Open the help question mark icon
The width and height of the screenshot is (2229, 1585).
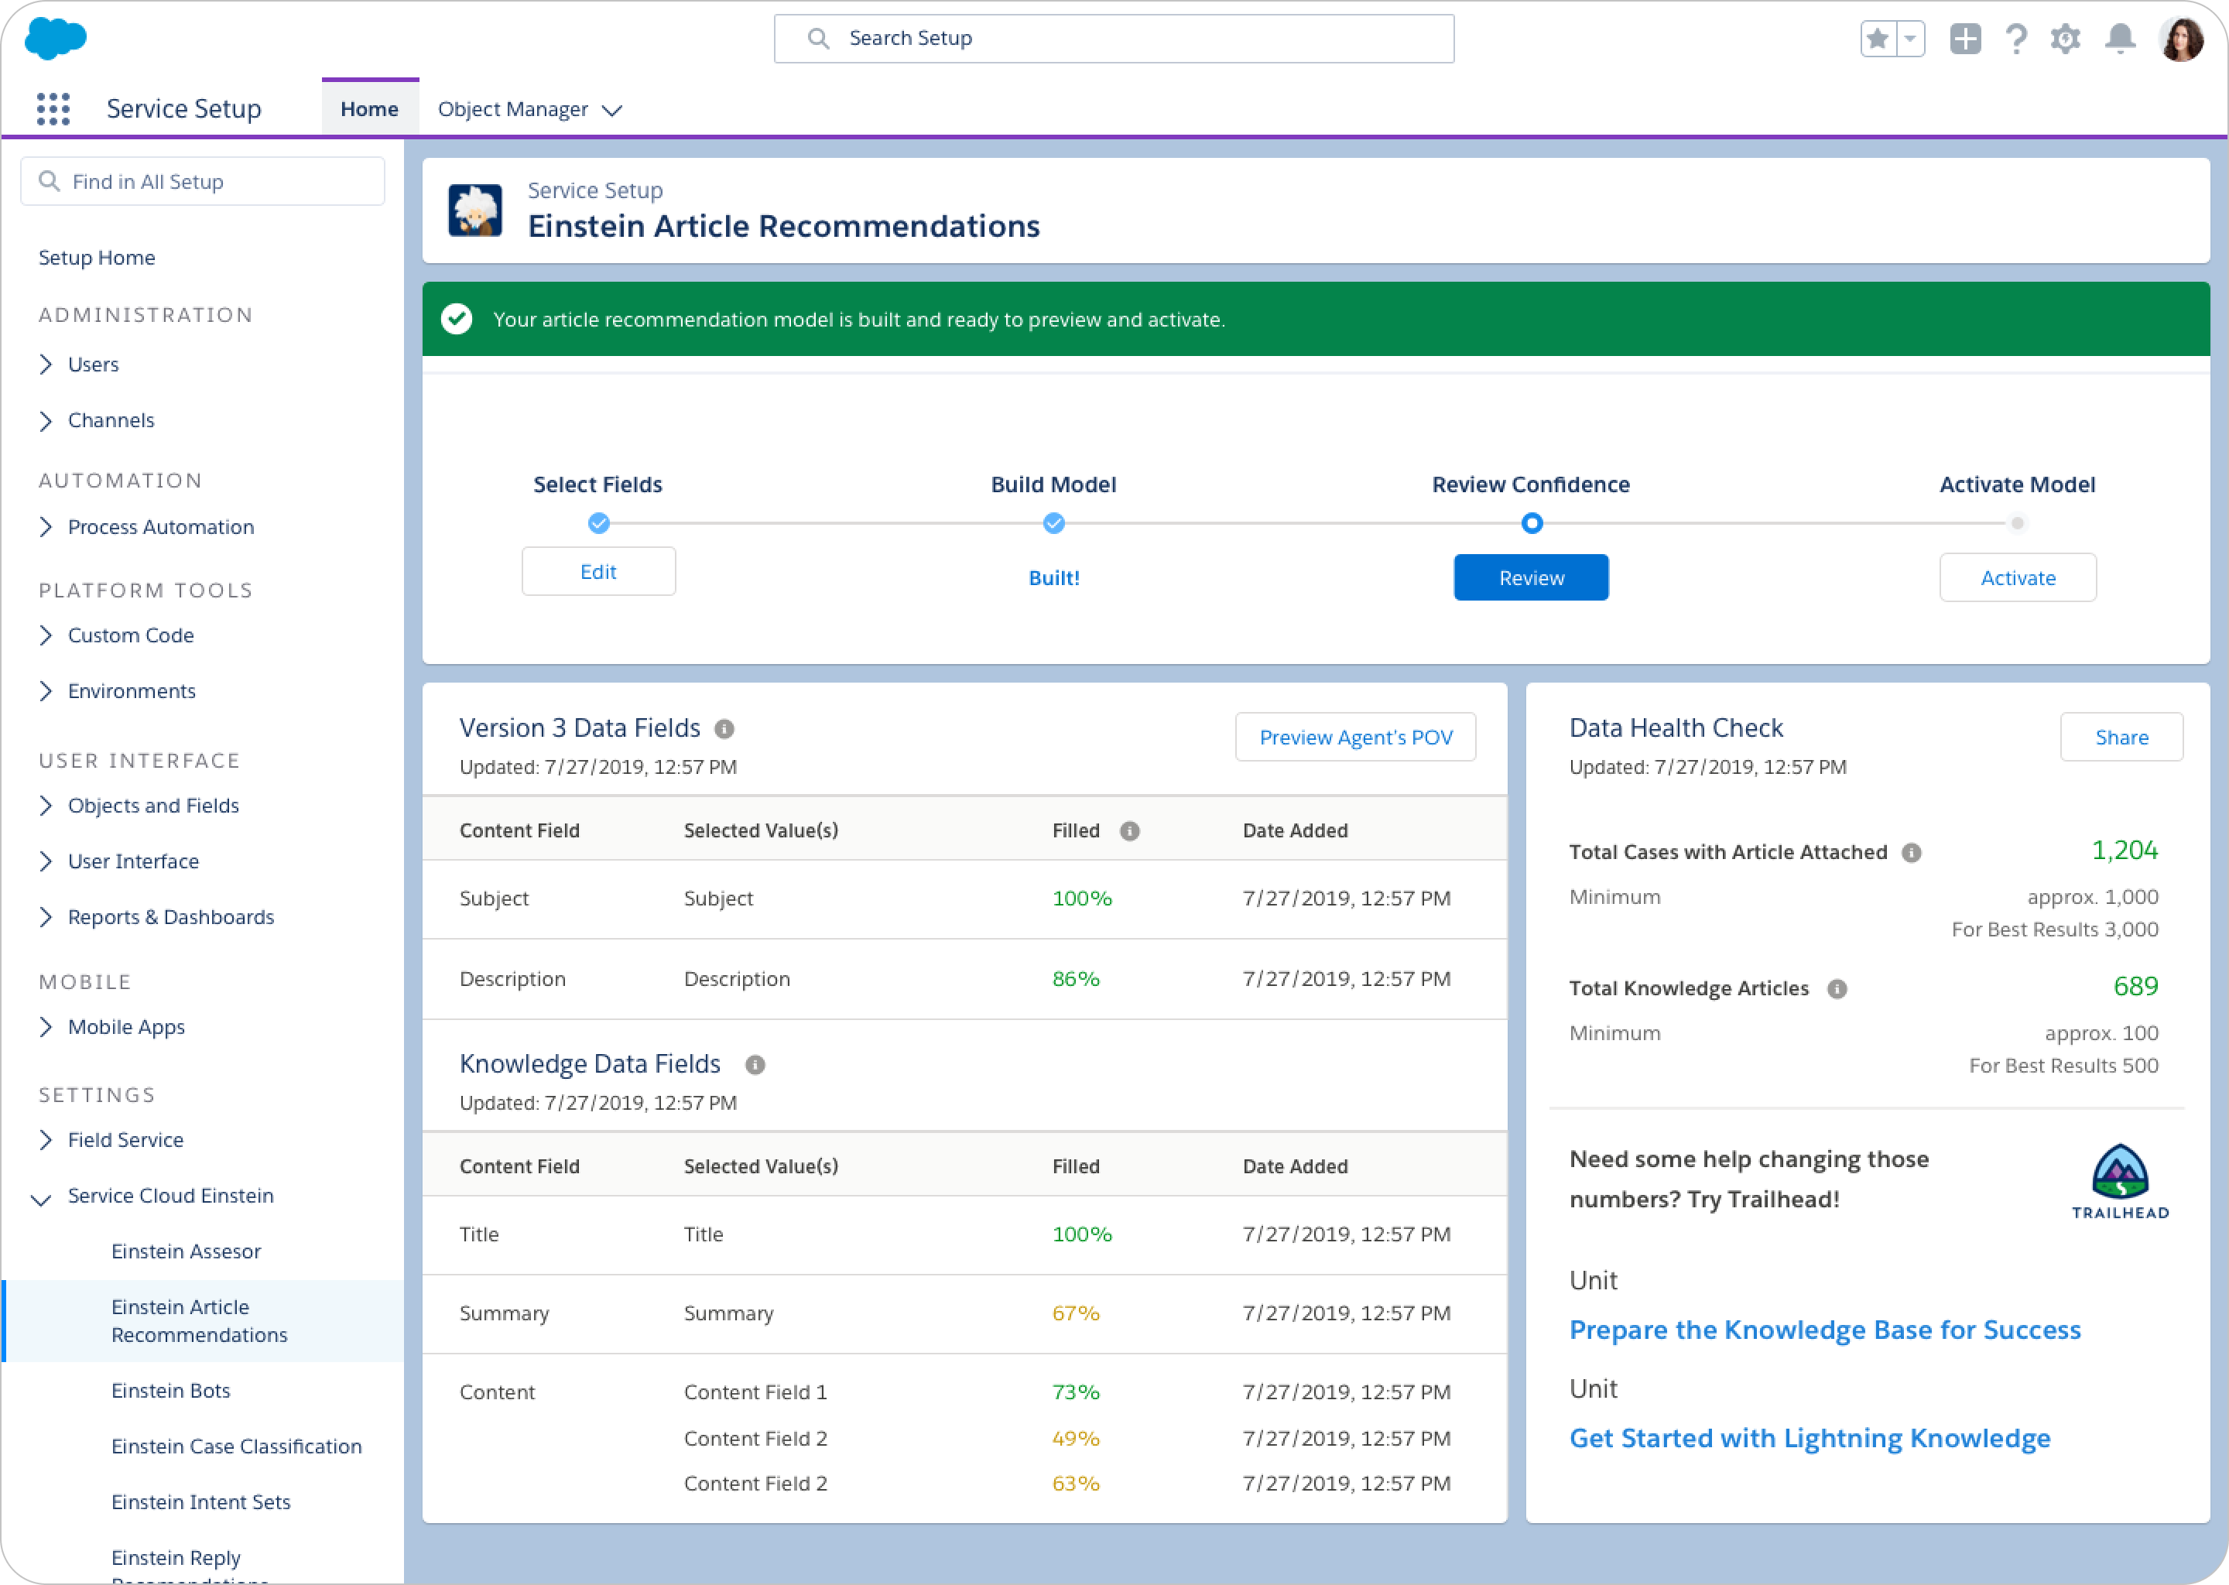pos(2015,39)
